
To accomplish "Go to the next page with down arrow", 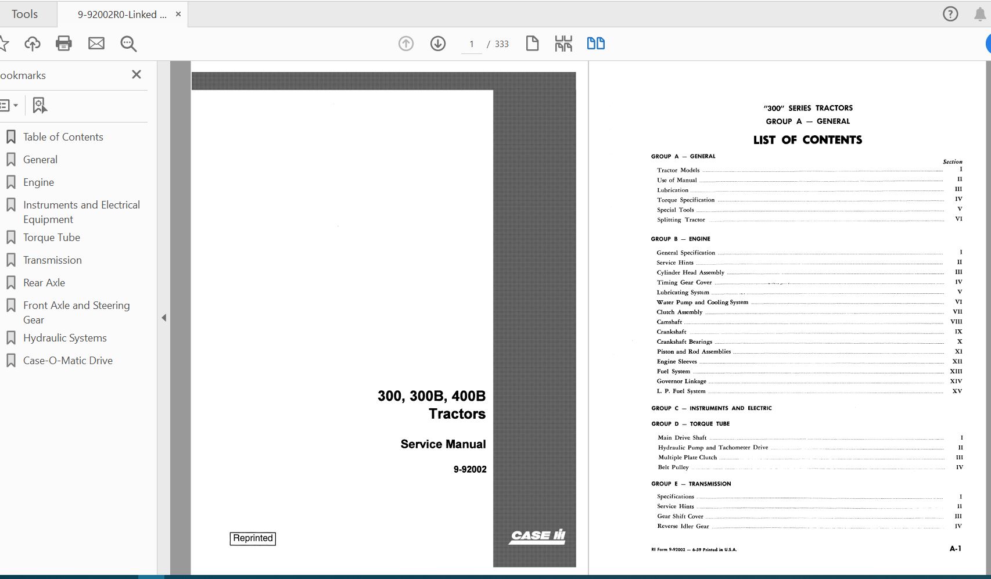I will (437, 44).
